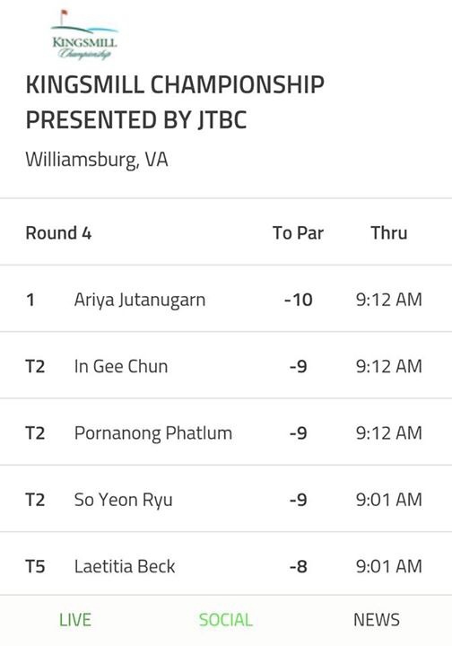Click the Kingsmill Championship tournament title
Screen dimensions: 452x646
175,102
